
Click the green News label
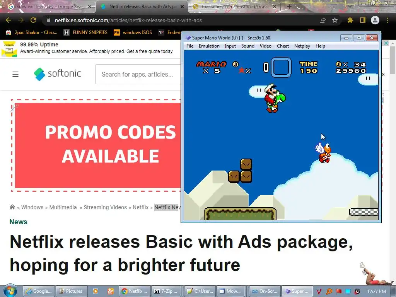pyautogui.click(x=18, y=222)
